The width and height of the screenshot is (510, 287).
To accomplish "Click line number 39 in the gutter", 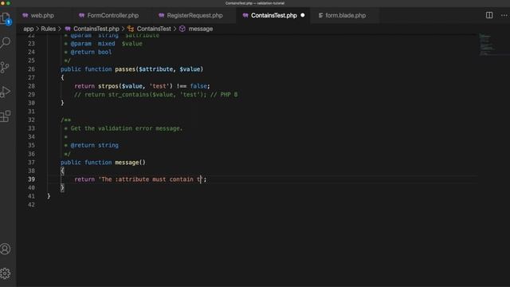I will 31,179.
